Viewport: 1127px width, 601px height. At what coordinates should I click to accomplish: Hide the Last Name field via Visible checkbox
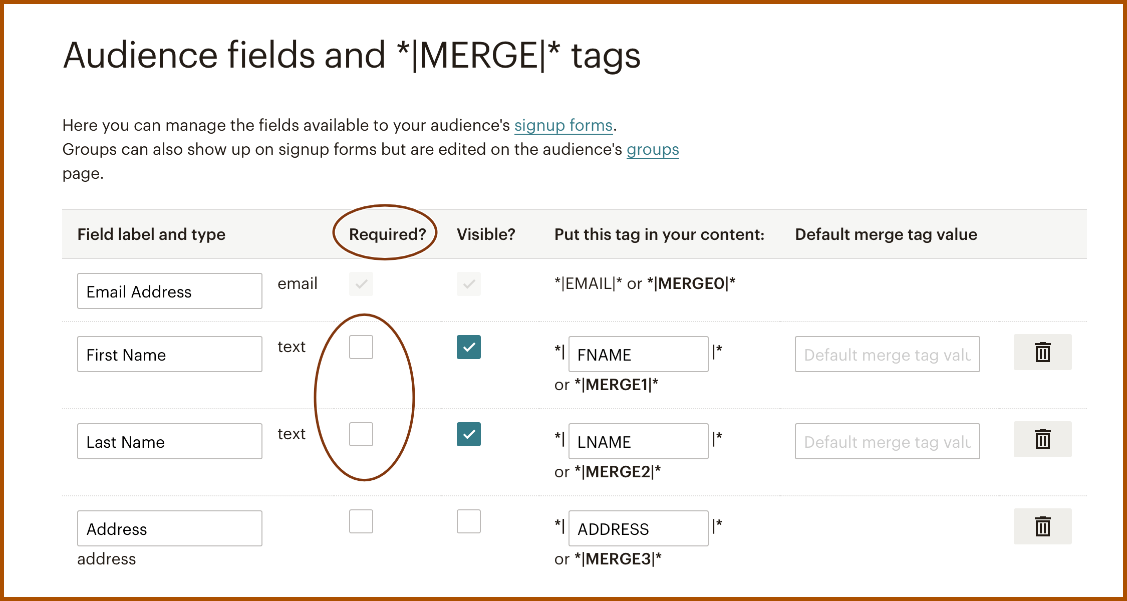pyautogui.click(x=469, y=434)
